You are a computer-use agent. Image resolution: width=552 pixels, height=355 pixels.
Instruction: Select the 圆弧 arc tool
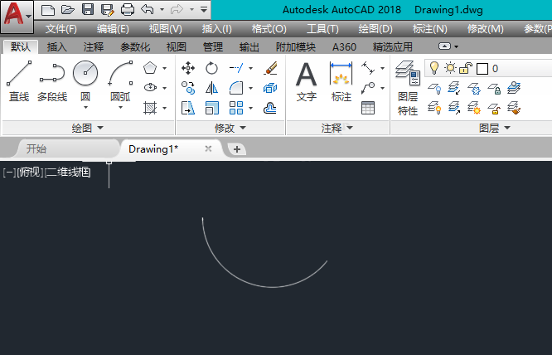tap(120, 81)
